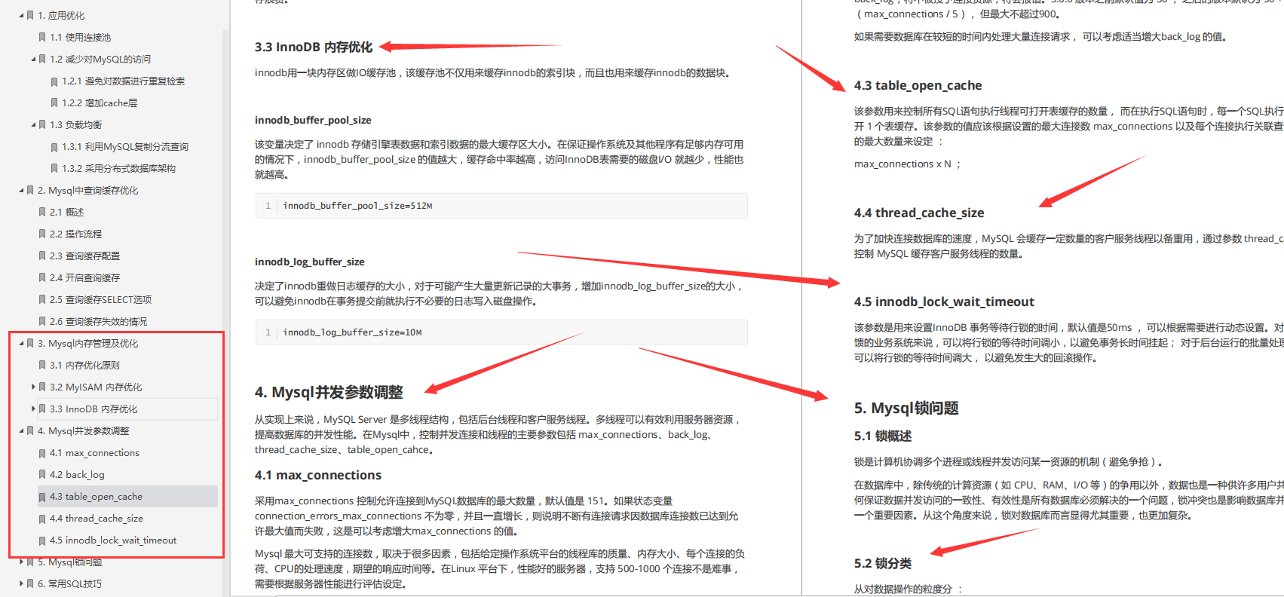Click bookmark icon beside '1.1 使用连接池'
The height and width of the screenshot is (597, 1284).
pyautogui.click(x=42, y=37)
